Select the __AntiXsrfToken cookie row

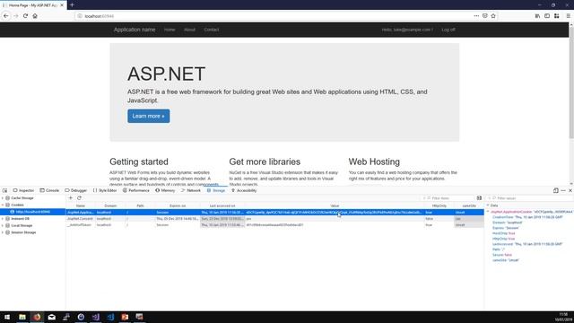coord(275,225)
